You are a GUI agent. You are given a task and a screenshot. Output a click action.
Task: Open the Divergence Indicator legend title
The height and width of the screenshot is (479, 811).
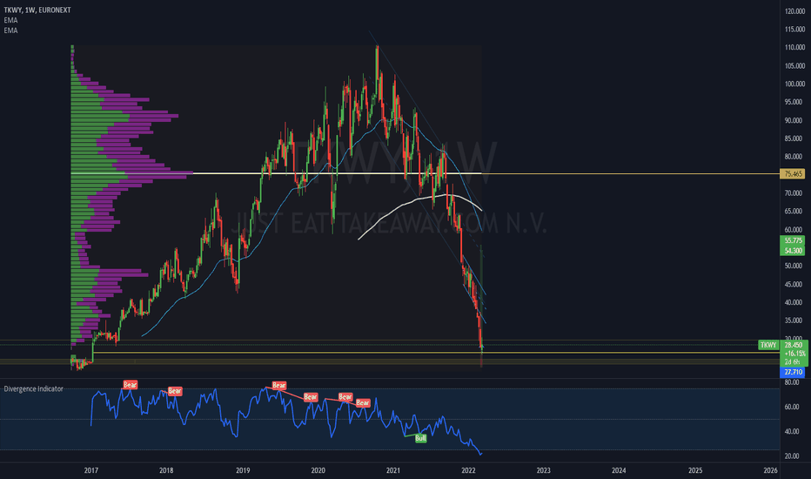pyautogui.click(x=34, y=388)
